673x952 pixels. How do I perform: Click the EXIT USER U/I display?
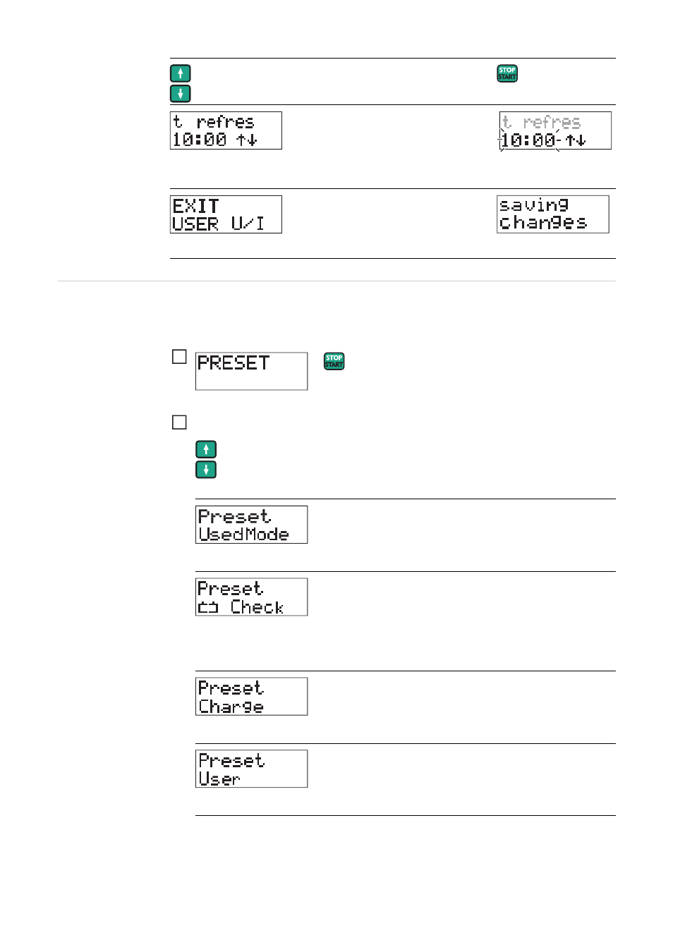point(226,214)
